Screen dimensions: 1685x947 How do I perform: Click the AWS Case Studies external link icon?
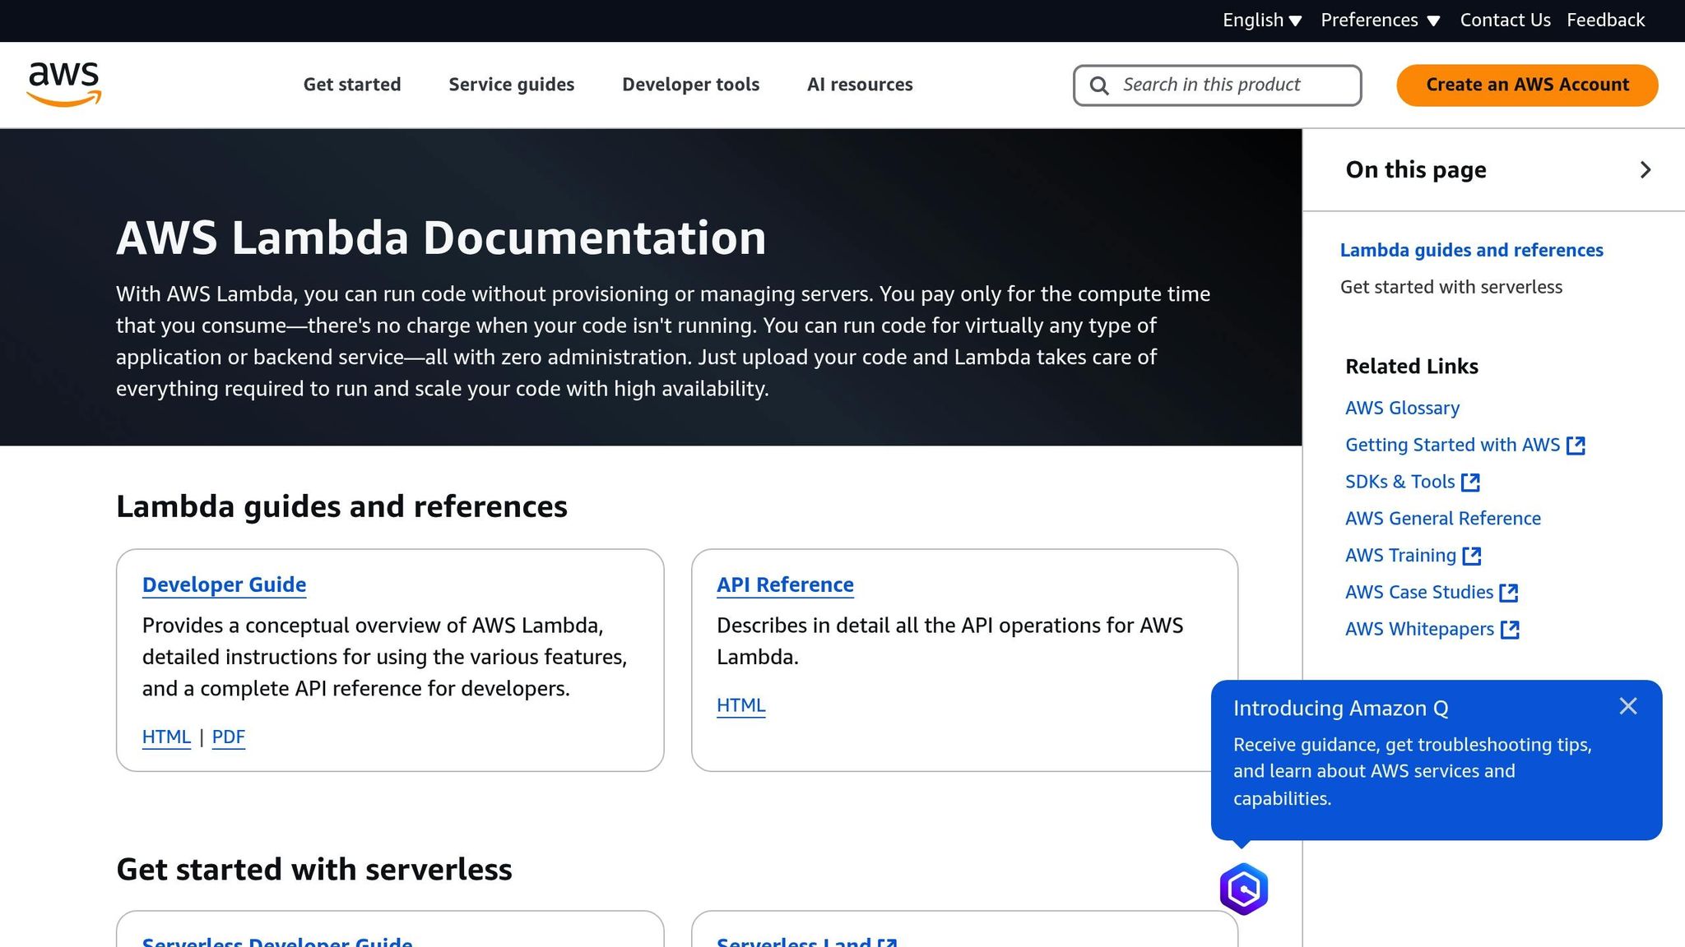pos(1510,592)
